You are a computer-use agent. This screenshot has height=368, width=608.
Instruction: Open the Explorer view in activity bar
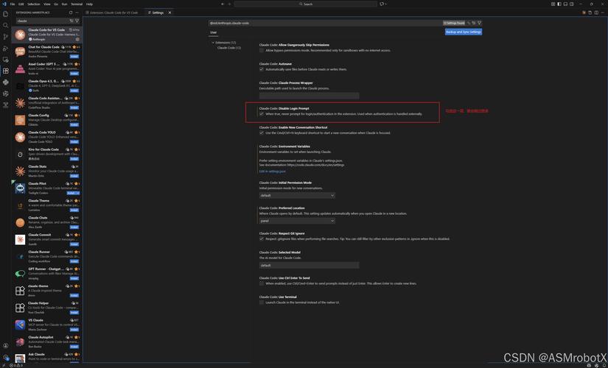point(6,13)
